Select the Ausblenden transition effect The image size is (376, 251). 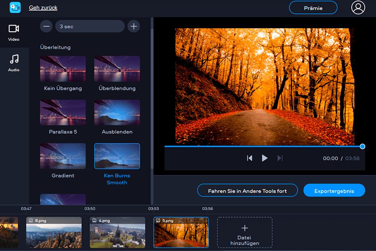117,113
